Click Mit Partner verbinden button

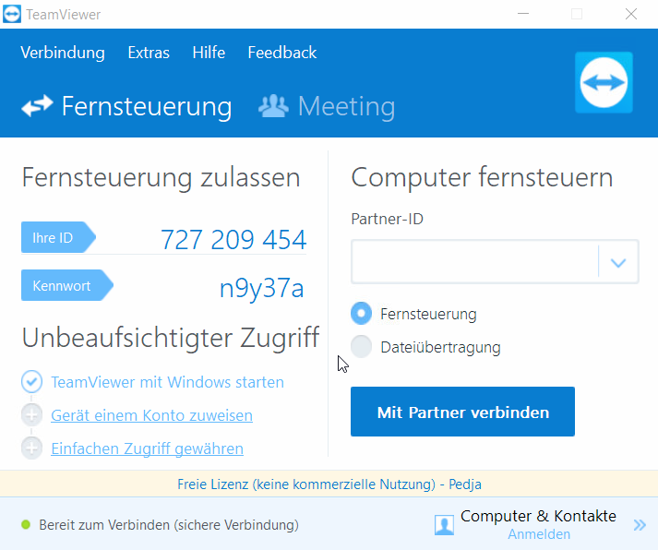pyautogui.click(x=462, y=412)
